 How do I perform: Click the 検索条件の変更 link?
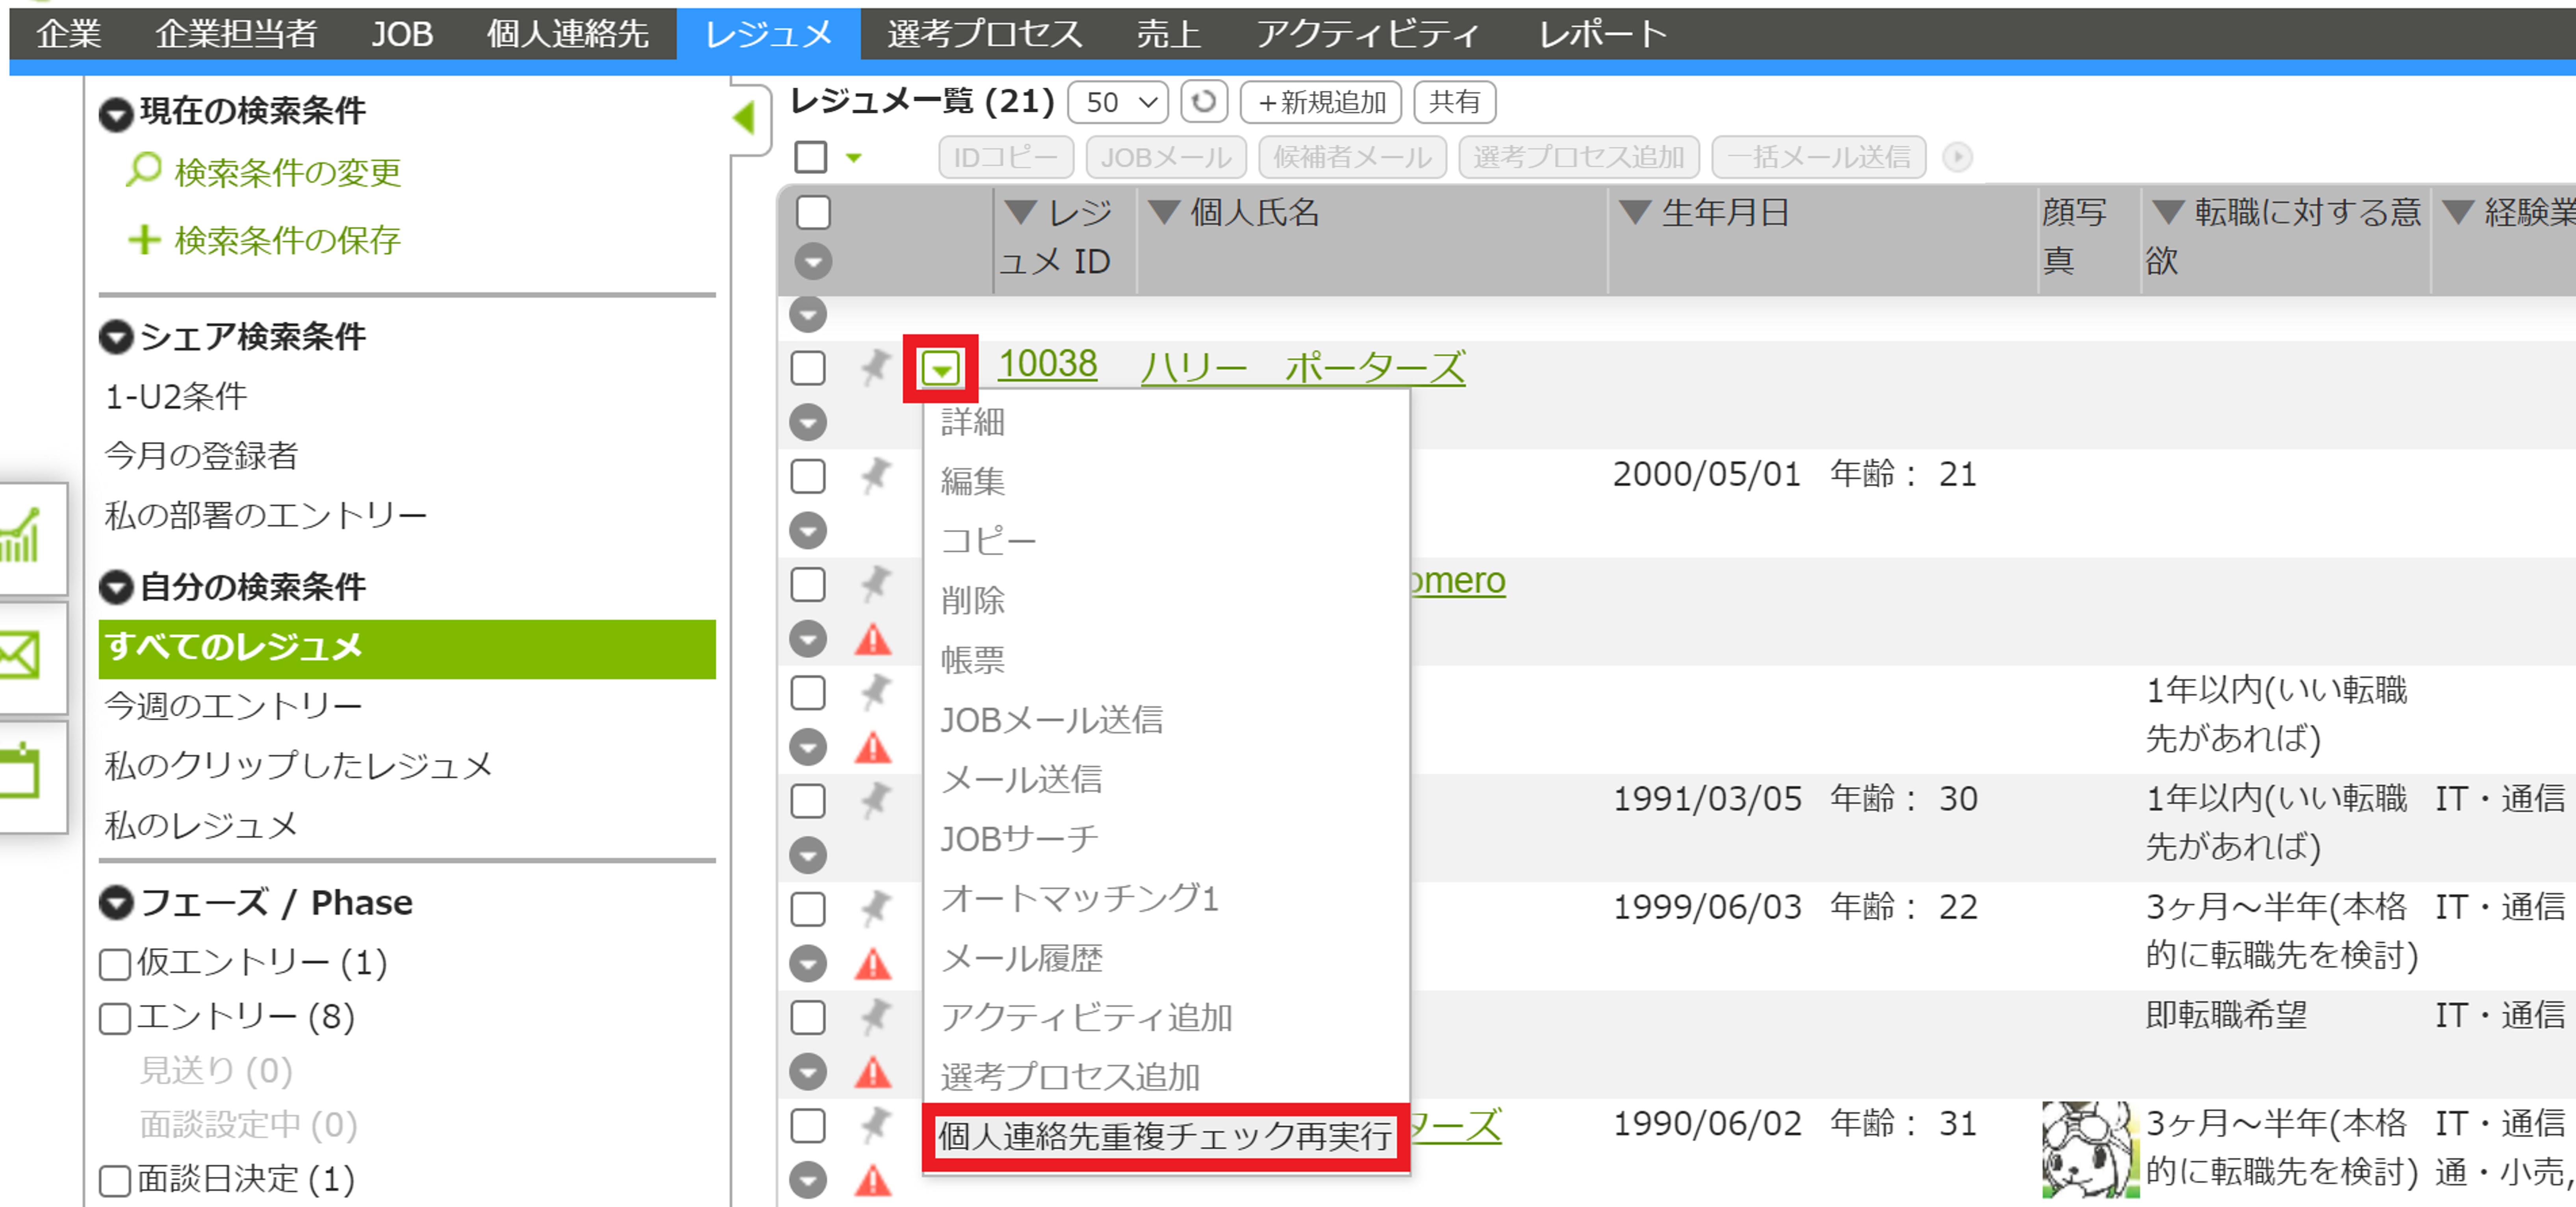click(x=287, y=172)
